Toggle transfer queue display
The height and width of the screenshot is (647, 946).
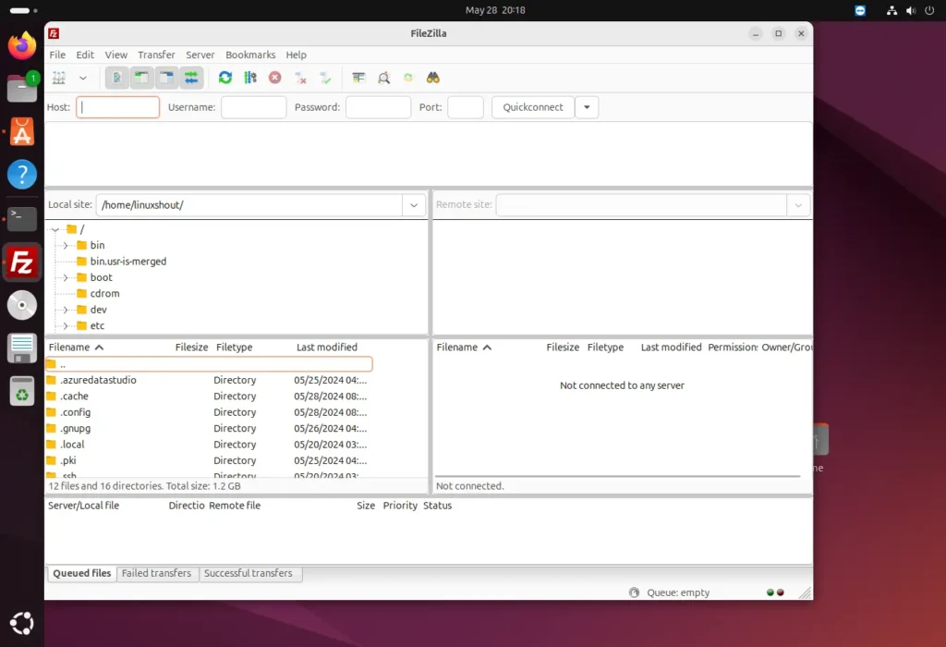[x=191, y=78]
